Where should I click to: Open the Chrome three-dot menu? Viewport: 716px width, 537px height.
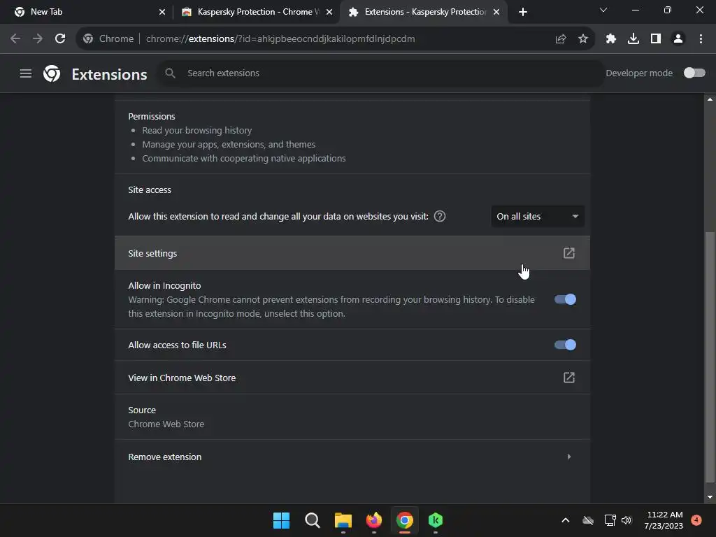[x=701, y=39]
